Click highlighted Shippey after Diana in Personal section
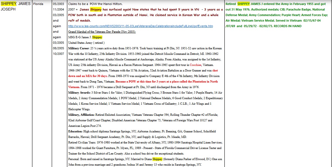The height and width of the screenshot is (167, 332). click(x=157, y=159)
